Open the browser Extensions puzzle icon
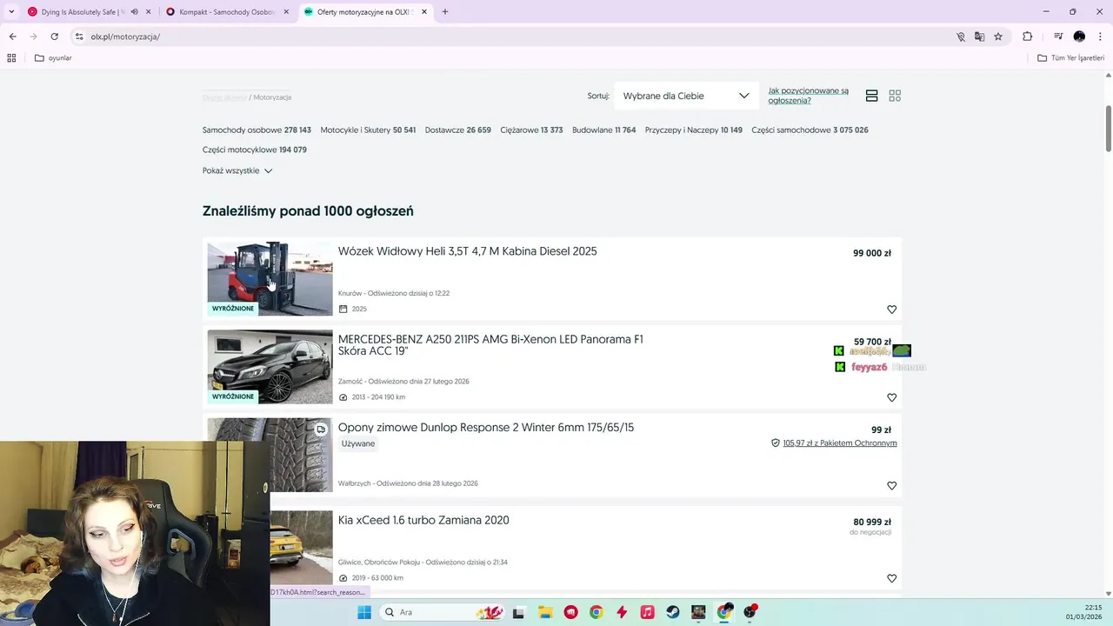 [1027, 37]
